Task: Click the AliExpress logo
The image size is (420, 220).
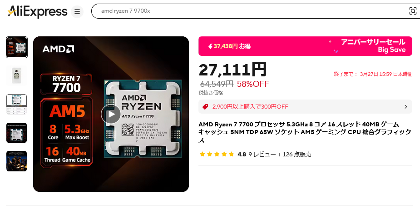Action: 38,11
